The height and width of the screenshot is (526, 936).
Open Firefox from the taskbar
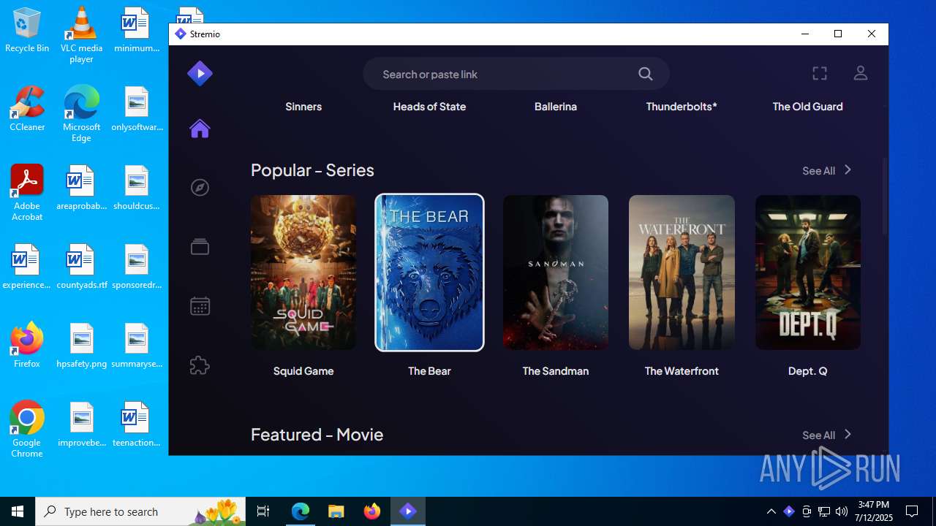pos(372,511)
